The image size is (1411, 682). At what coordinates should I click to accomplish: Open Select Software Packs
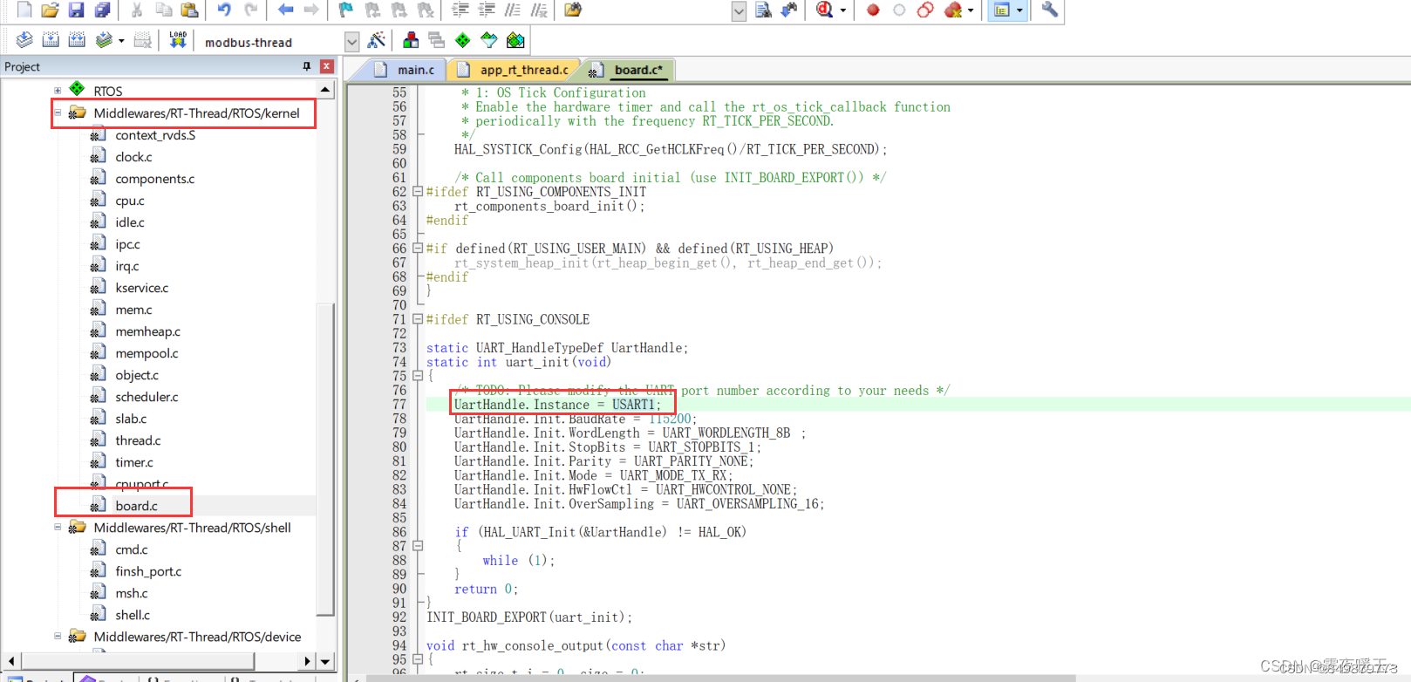(489, 40)
